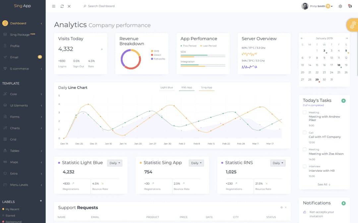Open See All in Today's Tasks

pyautogui.click(x=324, y=184)
